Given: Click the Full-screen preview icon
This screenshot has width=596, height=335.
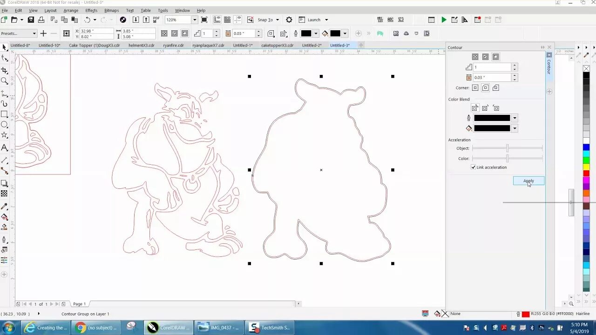Looking at the screenshot, I should [204, 20].
